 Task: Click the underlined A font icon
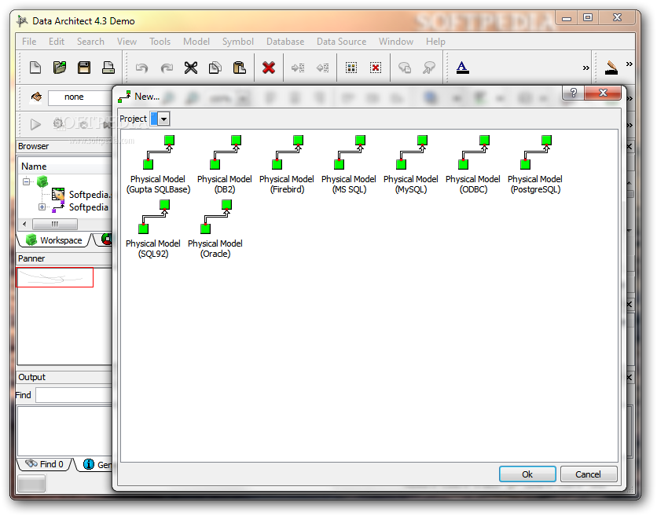[462, 68]
